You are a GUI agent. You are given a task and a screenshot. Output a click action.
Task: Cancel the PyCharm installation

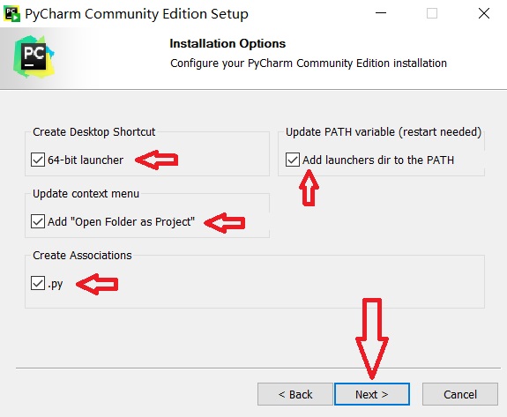459,394
